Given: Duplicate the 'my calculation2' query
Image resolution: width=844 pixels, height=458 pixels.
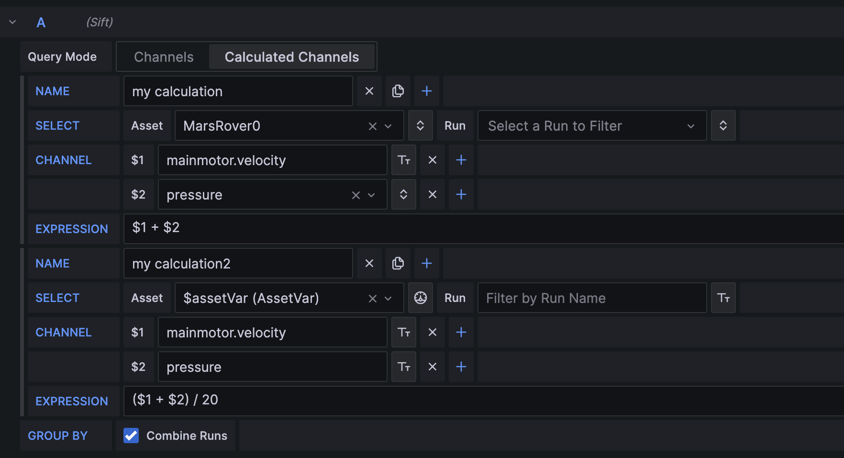Looking at the screenshot, I should (398, 263).
